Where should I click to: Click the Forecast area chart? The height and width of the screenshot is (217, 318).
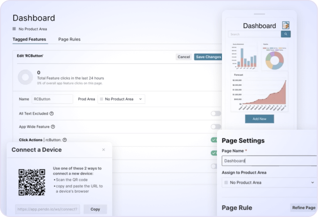tap(259, 92)
